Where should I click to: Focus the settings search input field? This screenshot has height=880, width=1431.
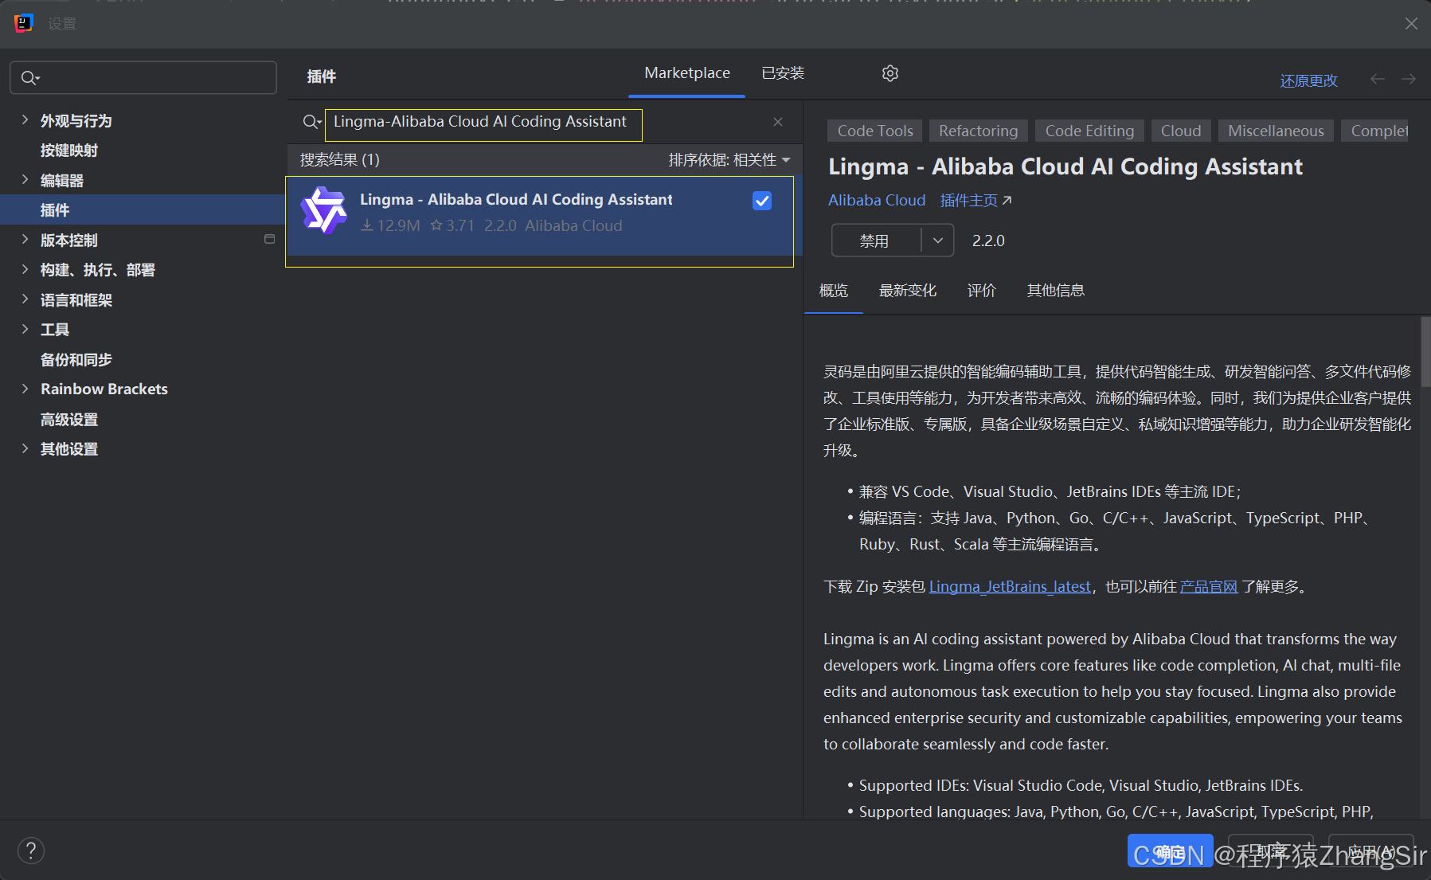point(143,78)
